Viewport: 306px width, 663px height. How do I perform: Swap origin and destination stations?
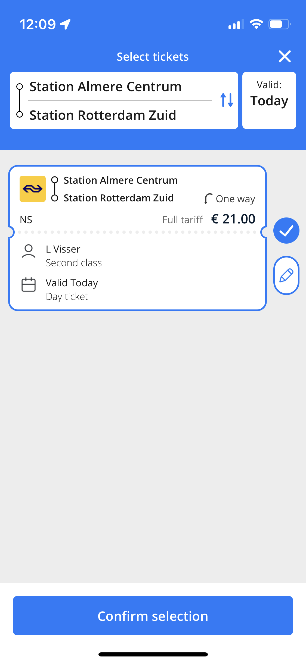(x=227, y=100)
